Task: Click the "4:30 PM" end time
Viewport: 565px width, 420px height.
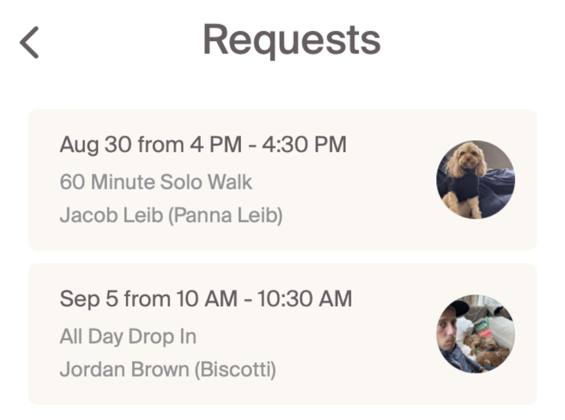Action: click(304, 145)
